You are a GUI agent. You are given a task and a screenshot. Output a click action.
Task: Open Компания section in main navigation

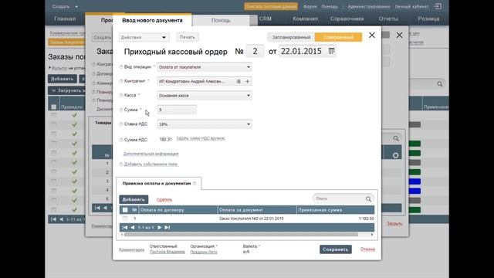(305, 19)
